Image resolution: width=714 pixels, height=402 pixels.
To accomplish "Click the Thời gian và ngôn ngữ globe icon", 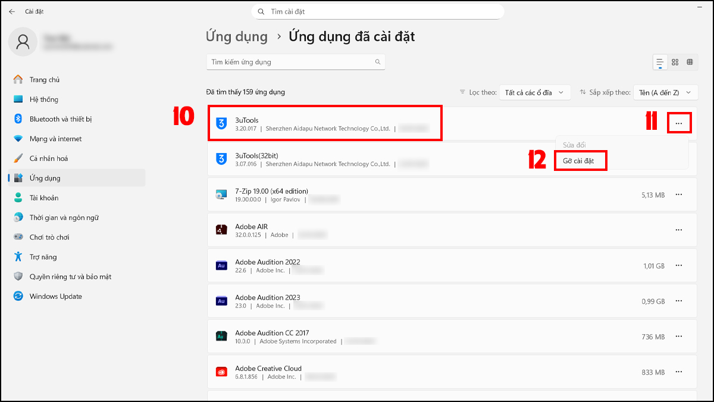I will (x=18, y=217).
